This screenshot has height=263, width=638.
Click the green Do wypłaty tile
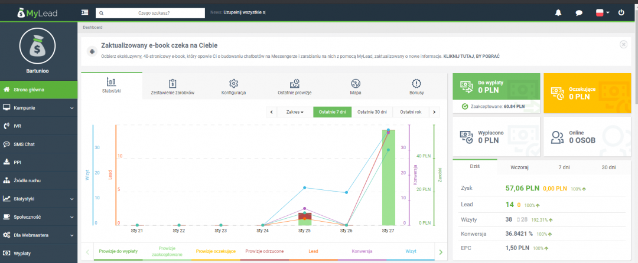[x=496, y=87]
